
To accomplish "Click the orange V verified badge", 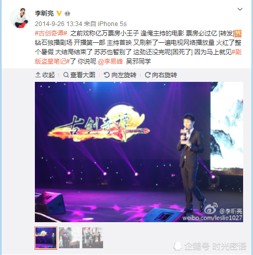I will point(59,14).
